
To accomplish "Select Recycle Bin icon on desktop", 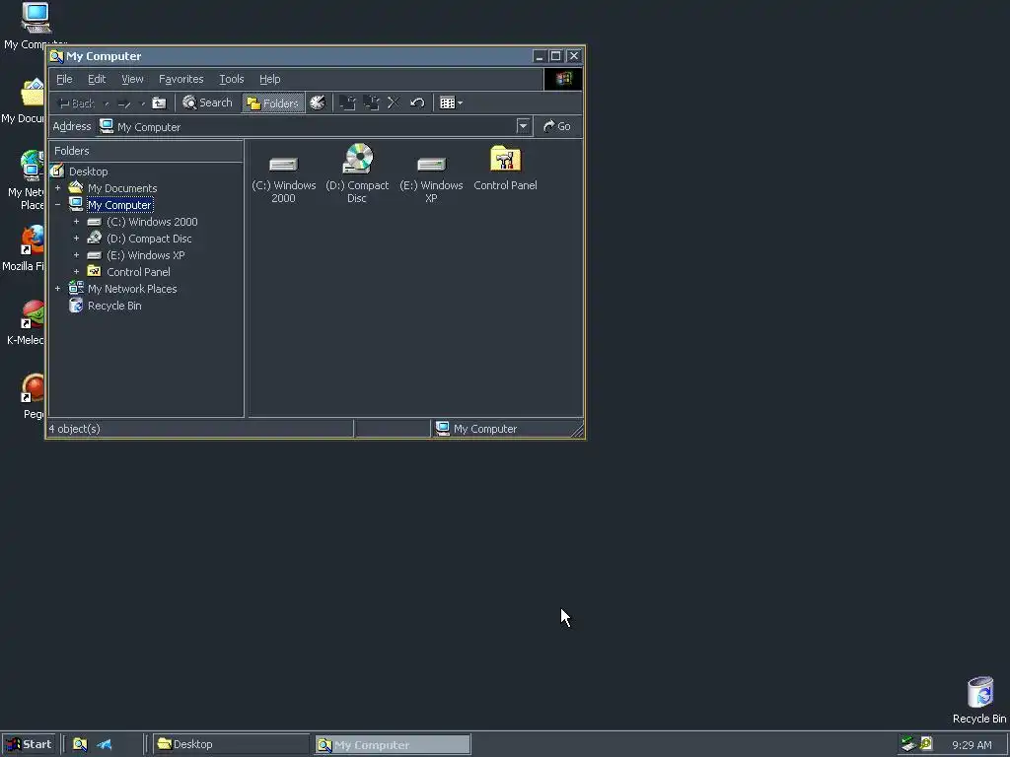I will click(x=980, y=693).
